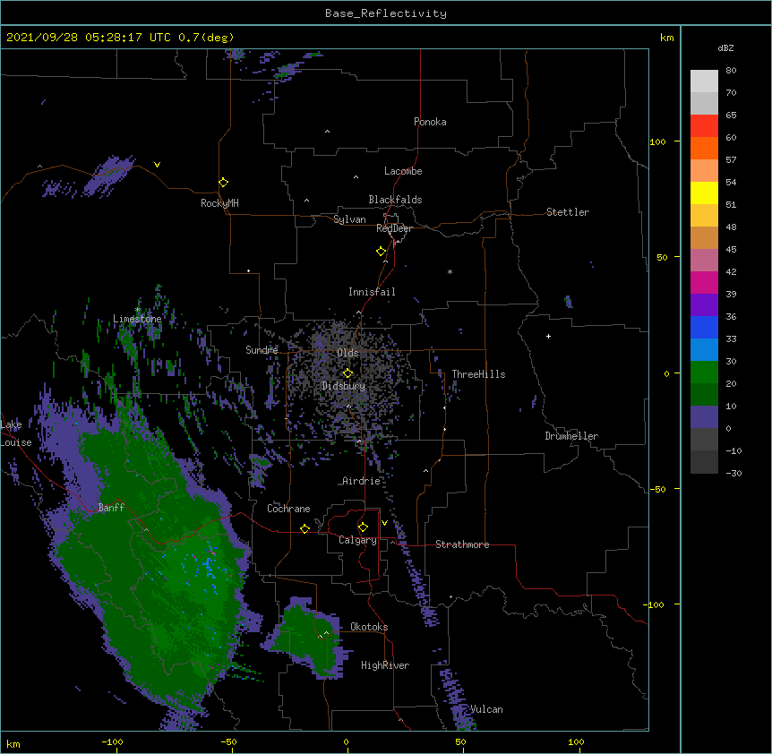Click the yellow V marker east of Calgary
This screenshot has height=754, width=772.
tap(384, 523)
